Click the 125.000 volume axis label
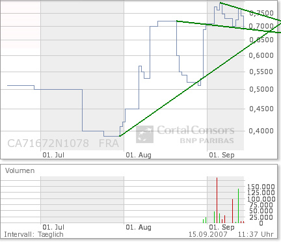This screenshot has width=281, height=242. pos(261,193)
